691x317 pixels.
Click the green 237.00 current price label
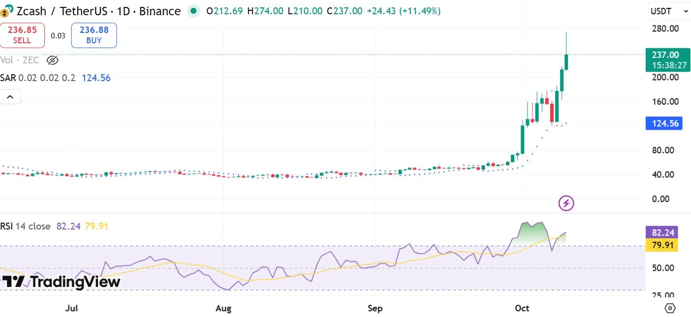pos(664,55)
